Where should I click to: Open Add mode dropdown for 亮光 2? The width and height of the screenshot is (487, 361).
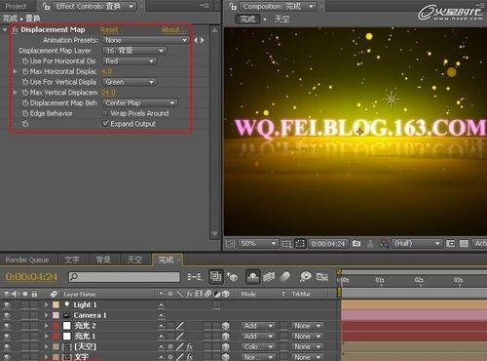(258, 326)
